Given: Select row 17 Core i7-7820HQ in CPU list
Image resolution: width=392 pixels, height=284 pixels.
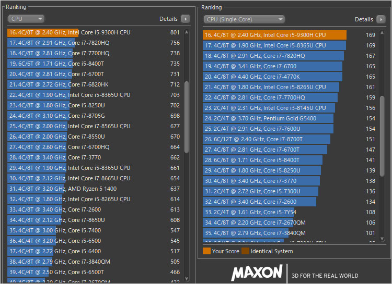Looking at the screenshot, I should pos(94,43).
